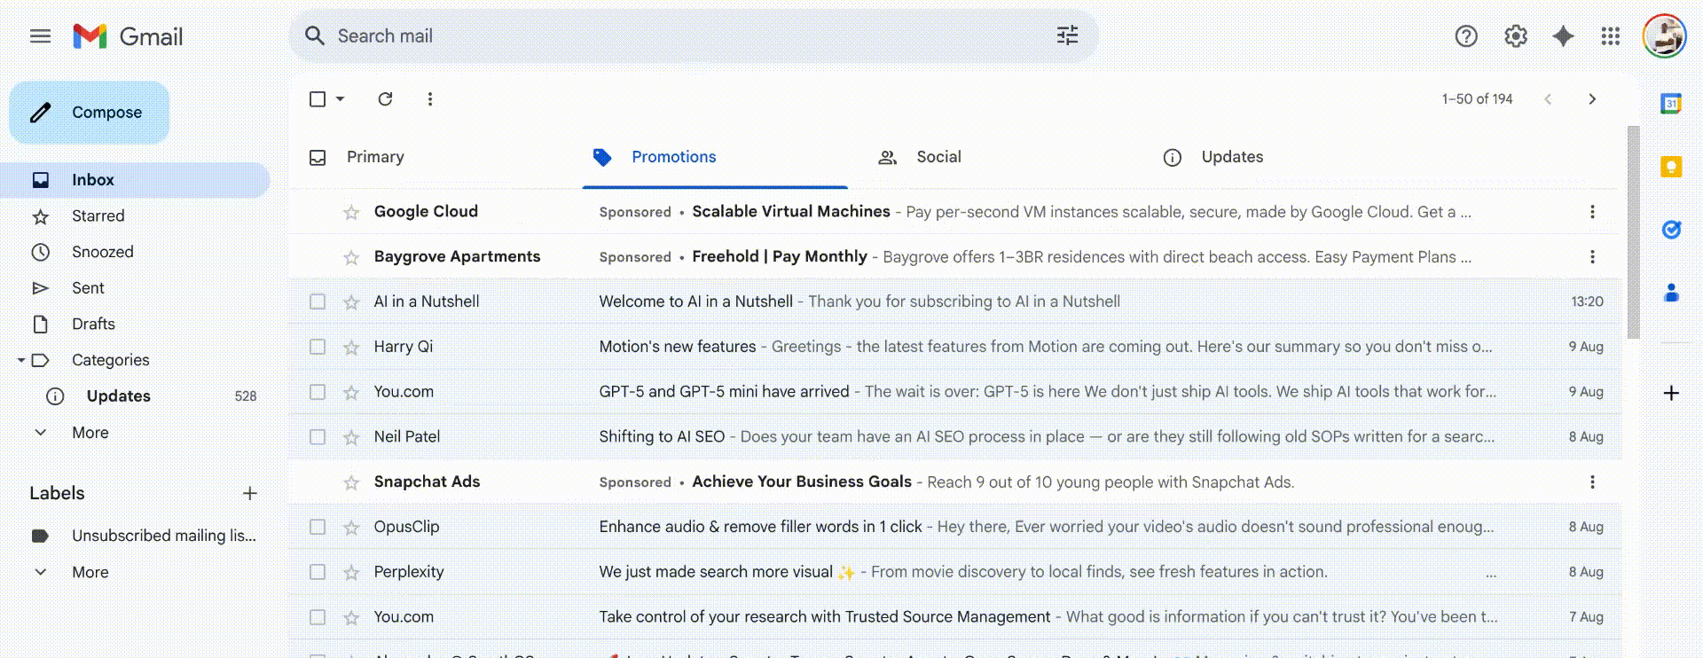Go to the next page of emails
The width and height of the screenshot is (1703, 658).
pyautogui.click(x=1592, y=99)
